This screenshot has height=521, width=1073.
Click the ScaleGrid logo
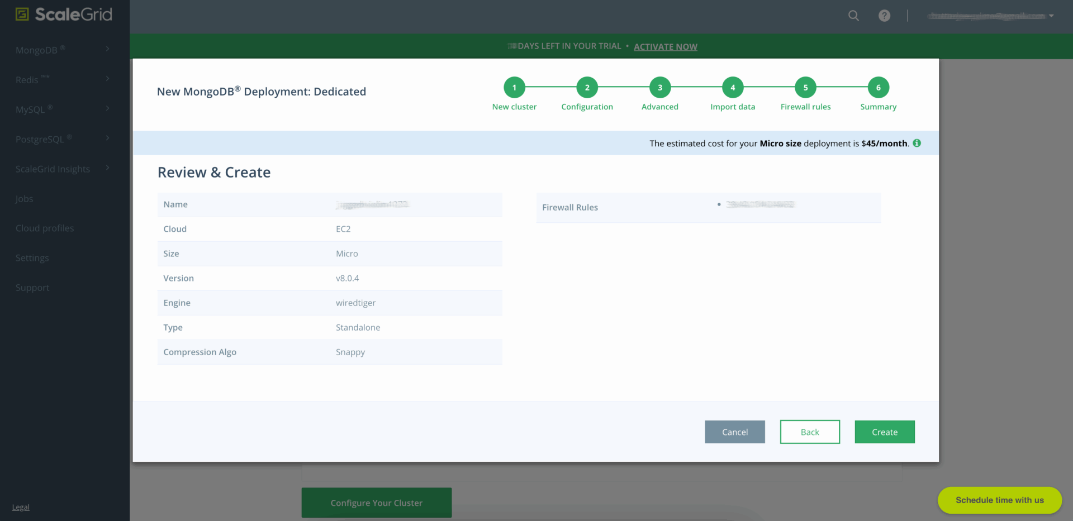[x=64, y=15]
